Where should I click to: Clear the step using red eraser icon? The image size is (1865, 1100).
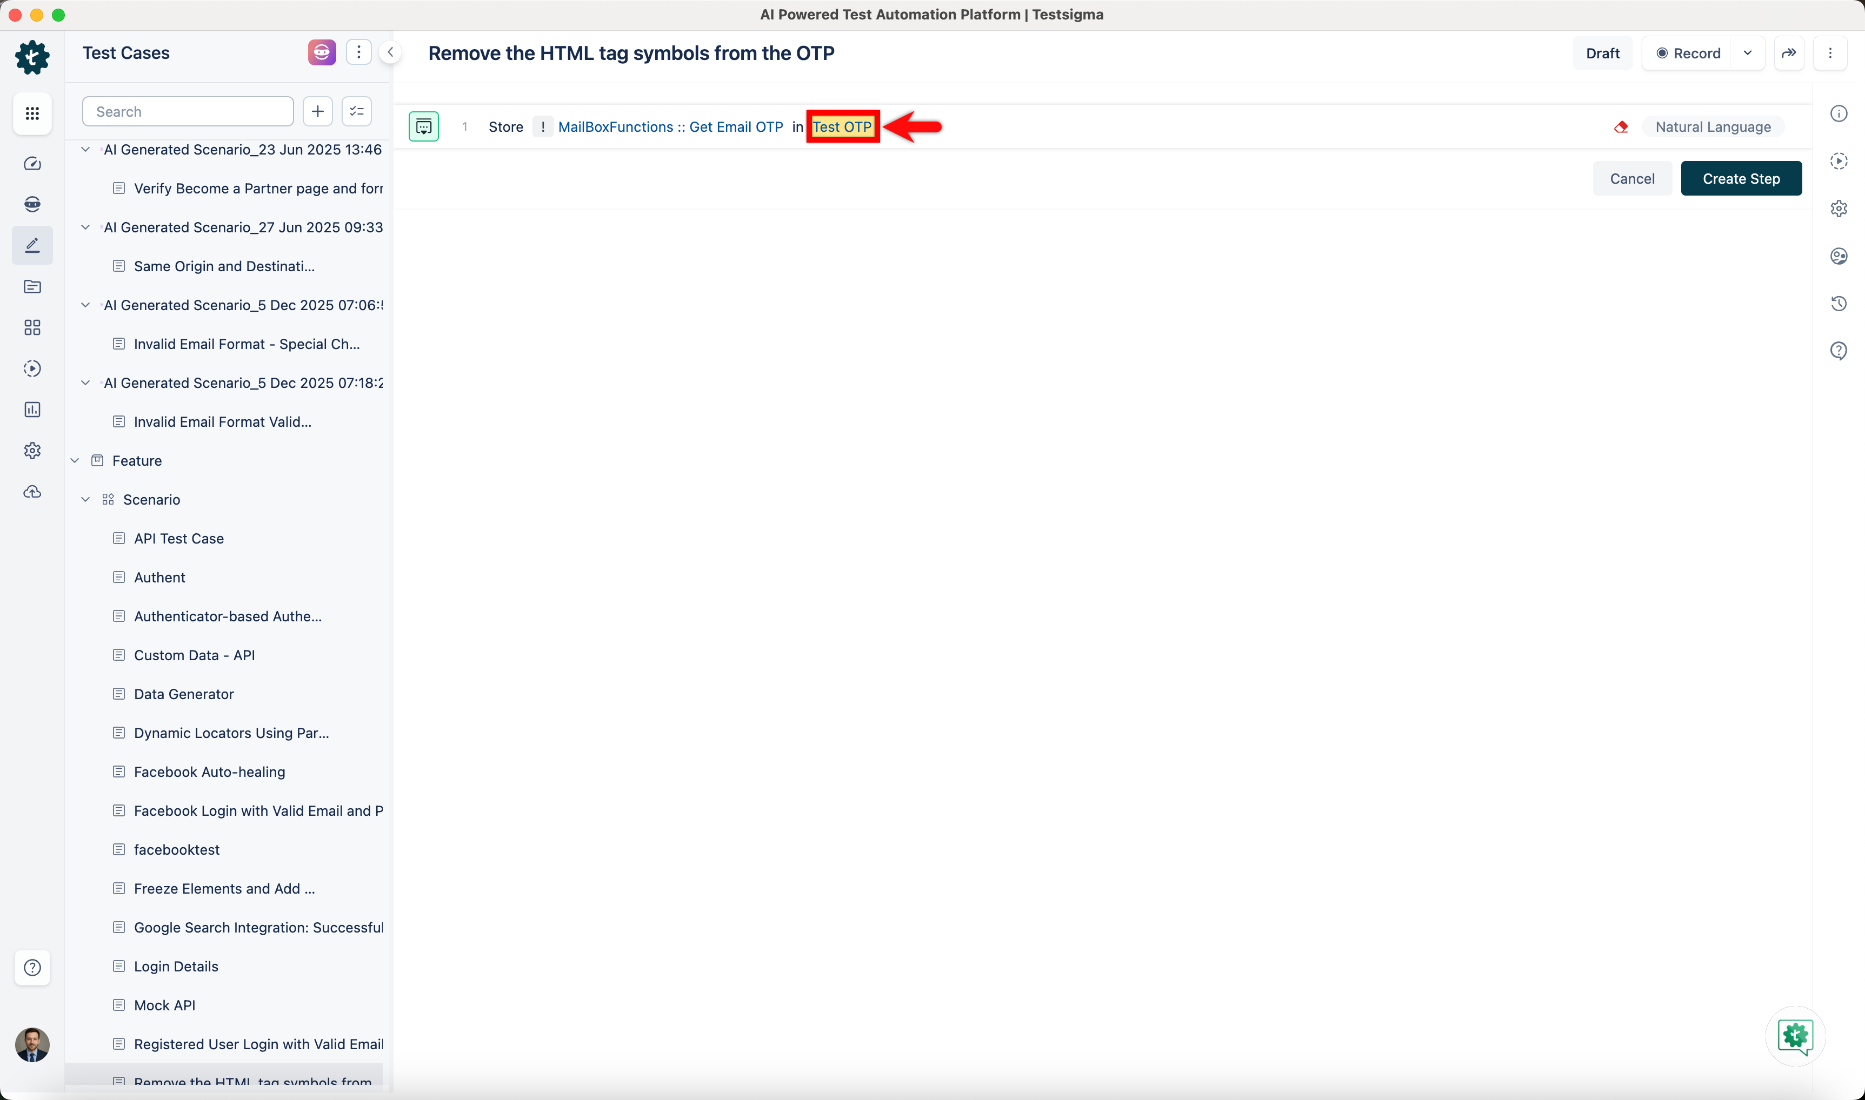1622,127
